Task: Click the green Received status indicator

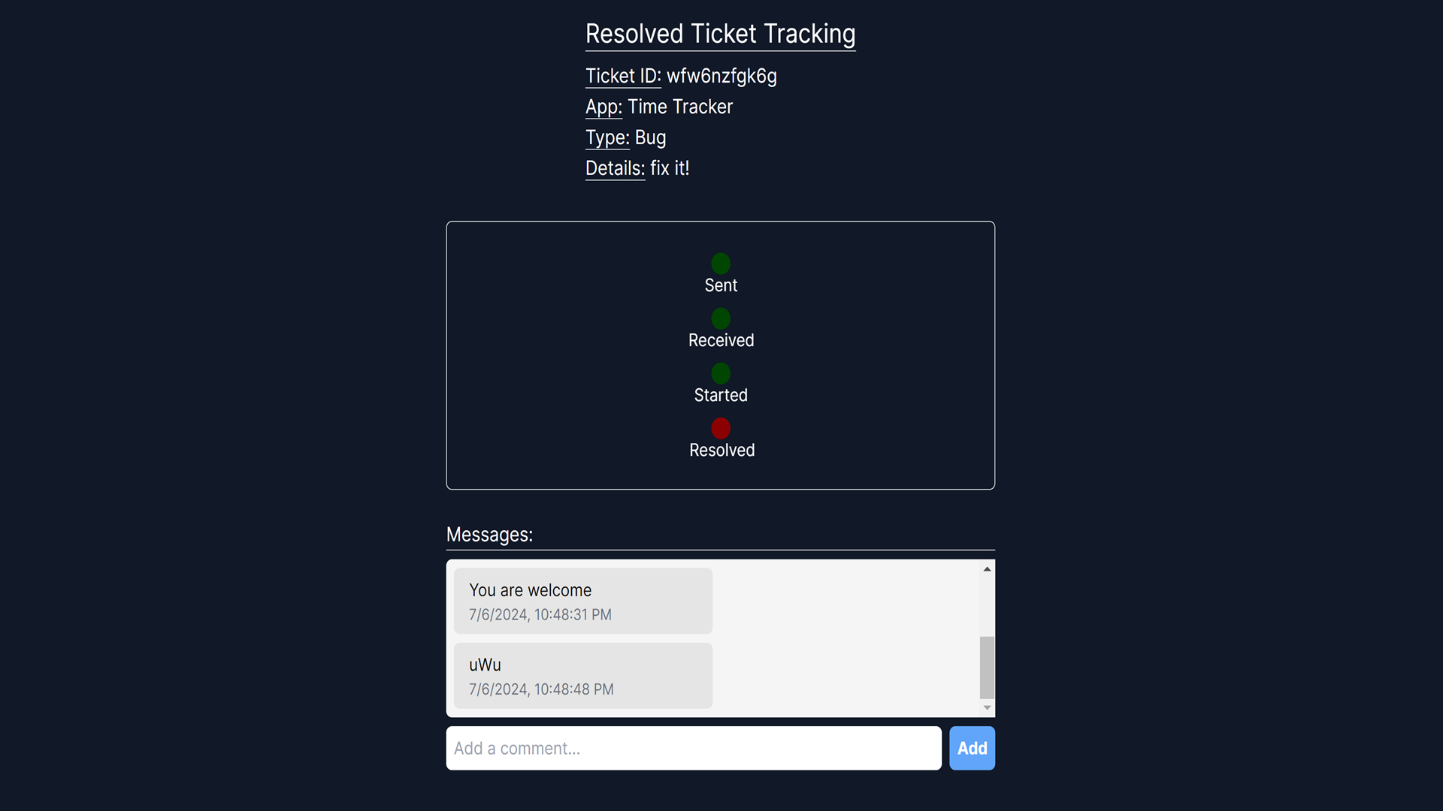Action: point(720,318)
